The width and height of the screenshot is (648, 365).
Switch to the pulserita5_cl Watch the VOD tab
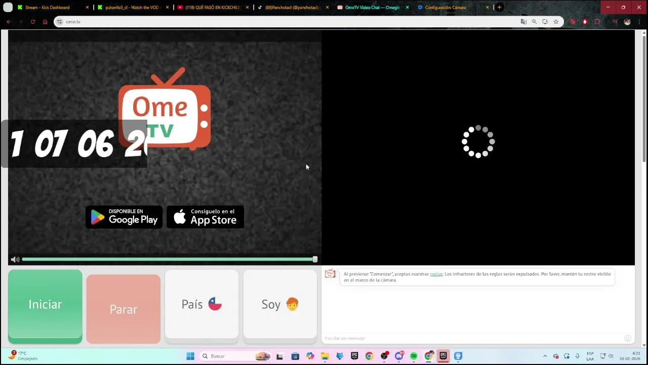(x=132, y=8)
